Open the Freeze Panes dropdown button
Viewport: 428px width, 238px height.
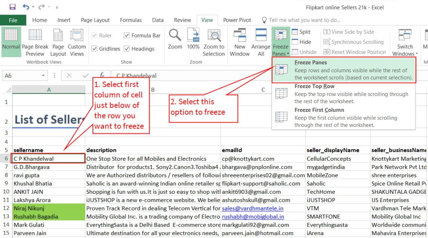coord(280,42)
